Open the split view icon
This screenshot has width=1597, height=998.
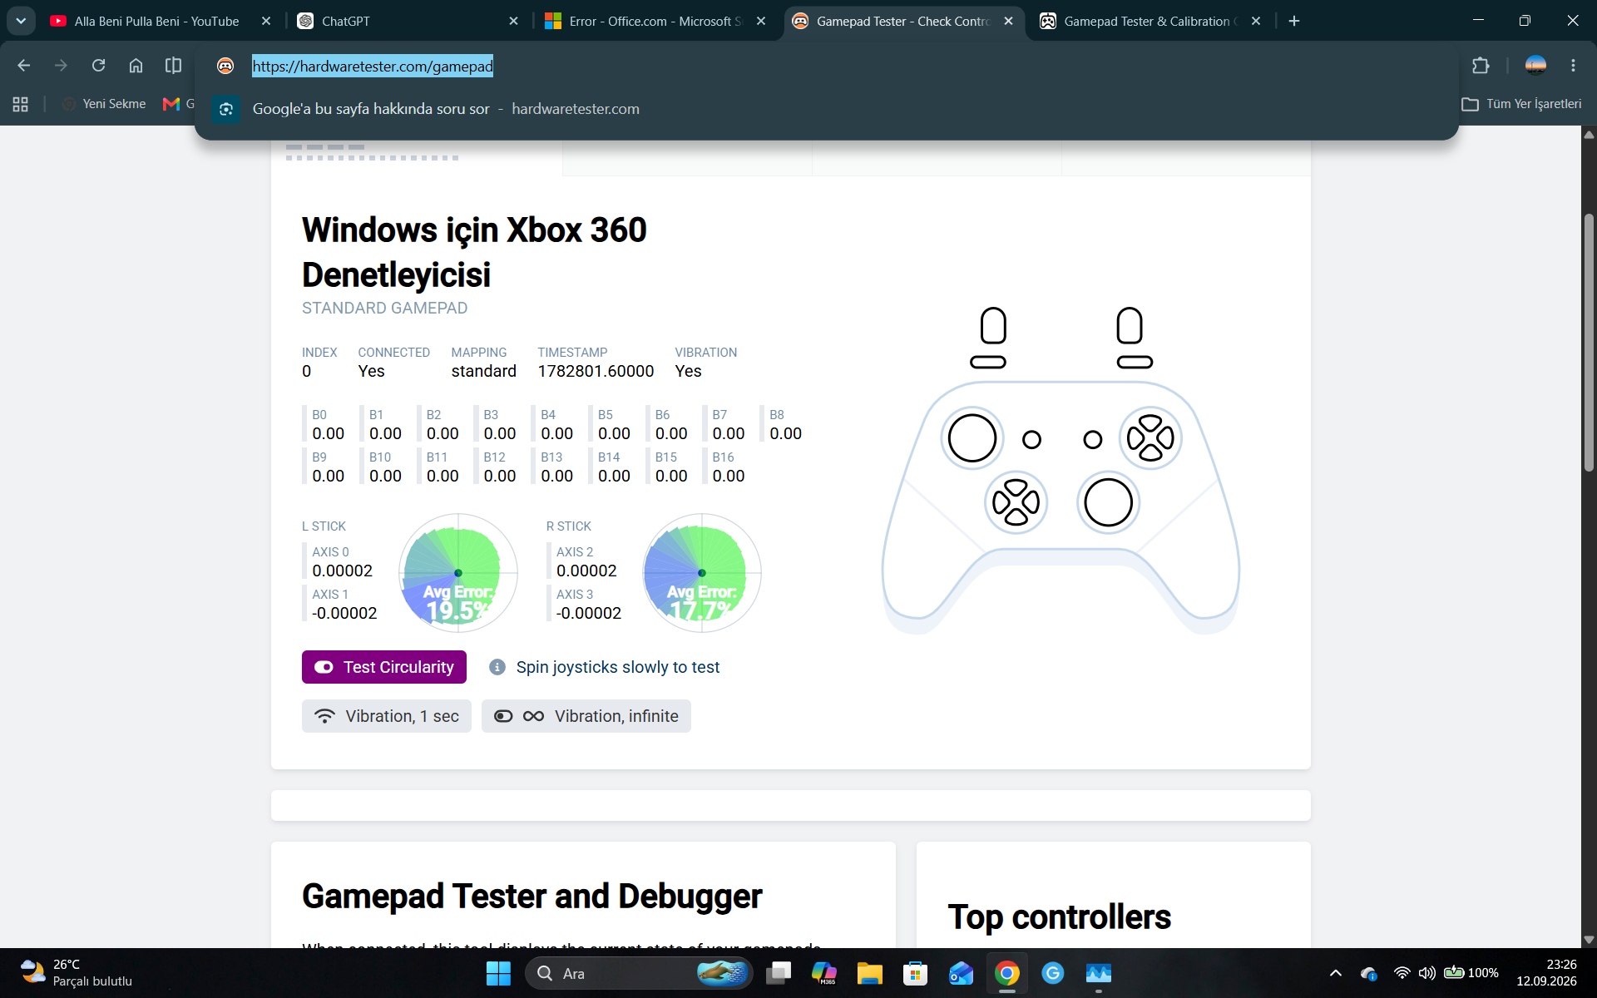173,66
